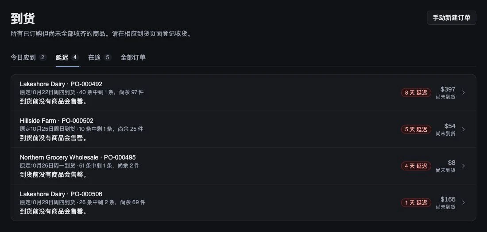
Task: Click the $397 outstanding amount
Action: coord(448,89)
